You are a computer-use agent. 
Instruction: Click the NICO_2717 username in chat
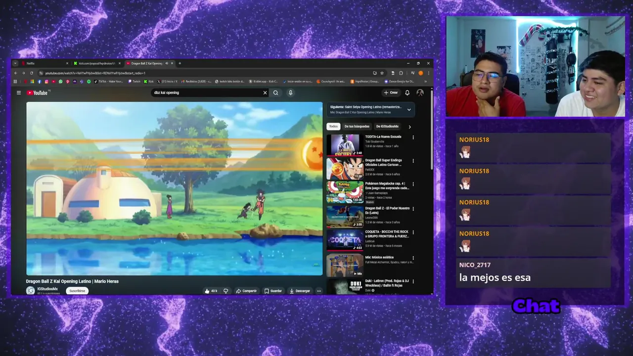[x=475, y=265]
